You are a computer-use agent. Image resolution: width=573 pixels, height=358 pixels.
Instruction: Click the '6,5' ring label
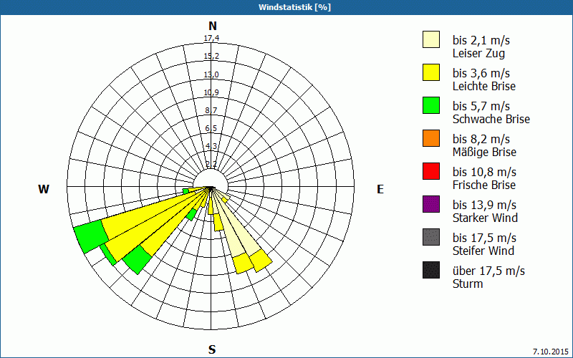coord(211,128)
